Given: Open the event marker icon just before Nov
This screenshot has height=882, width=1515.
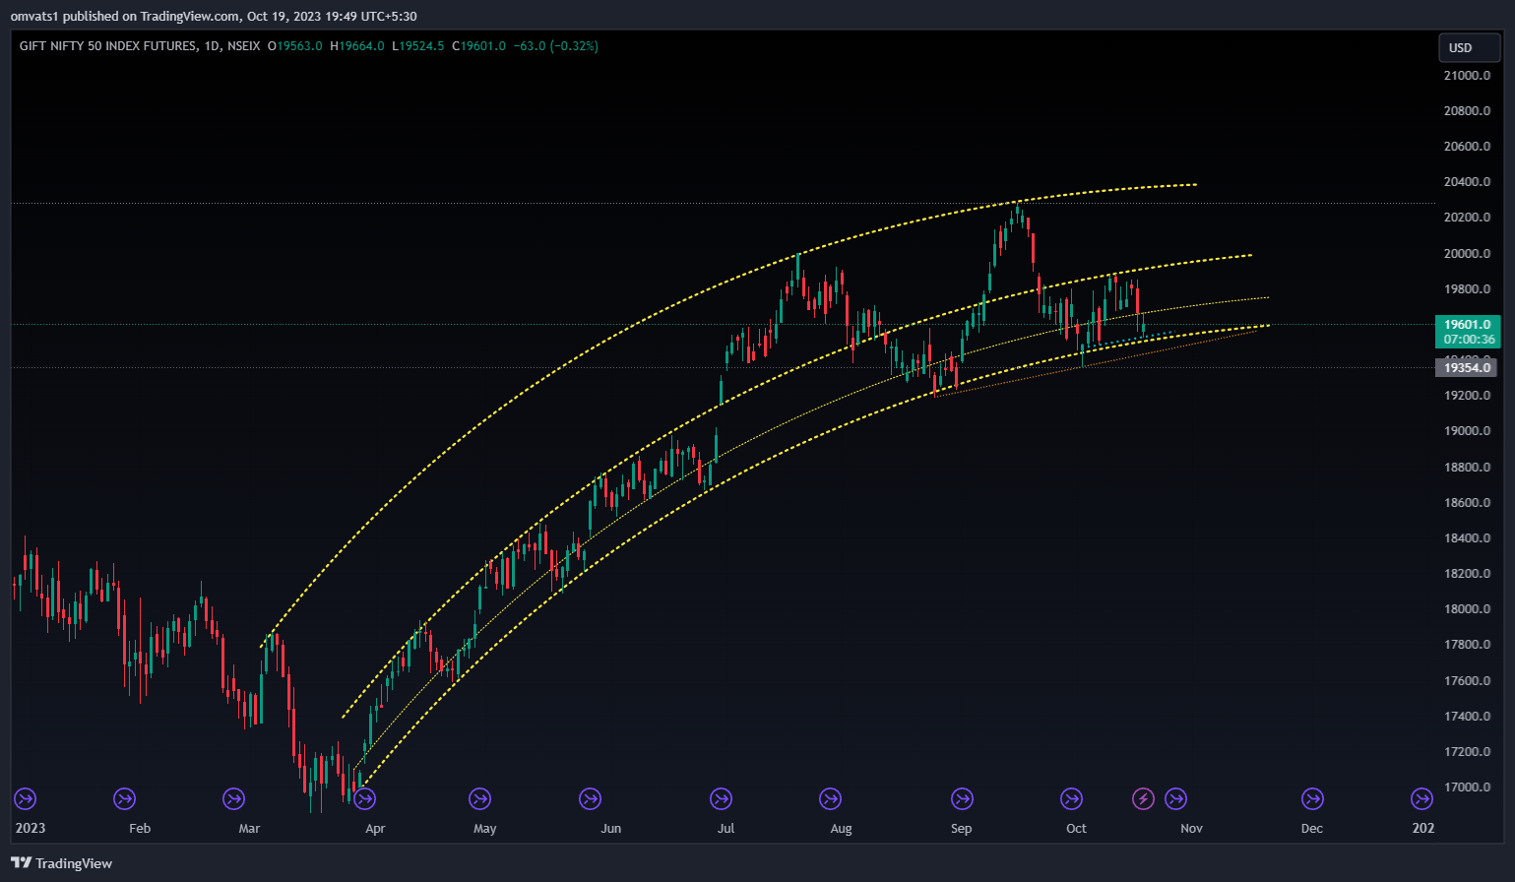Looking at the screenshot, I should point(1175,798).
